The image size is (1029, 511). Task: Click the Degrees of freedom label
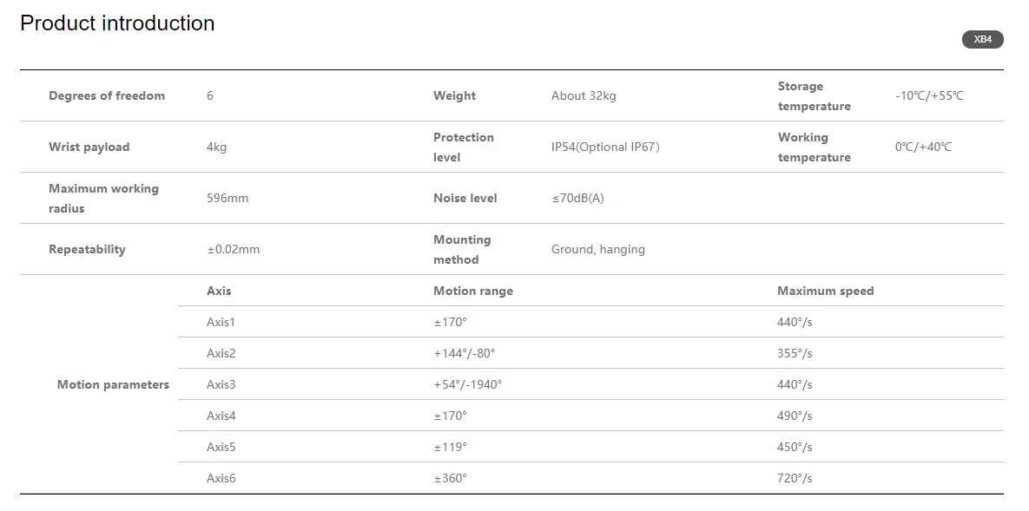[107, 95]
